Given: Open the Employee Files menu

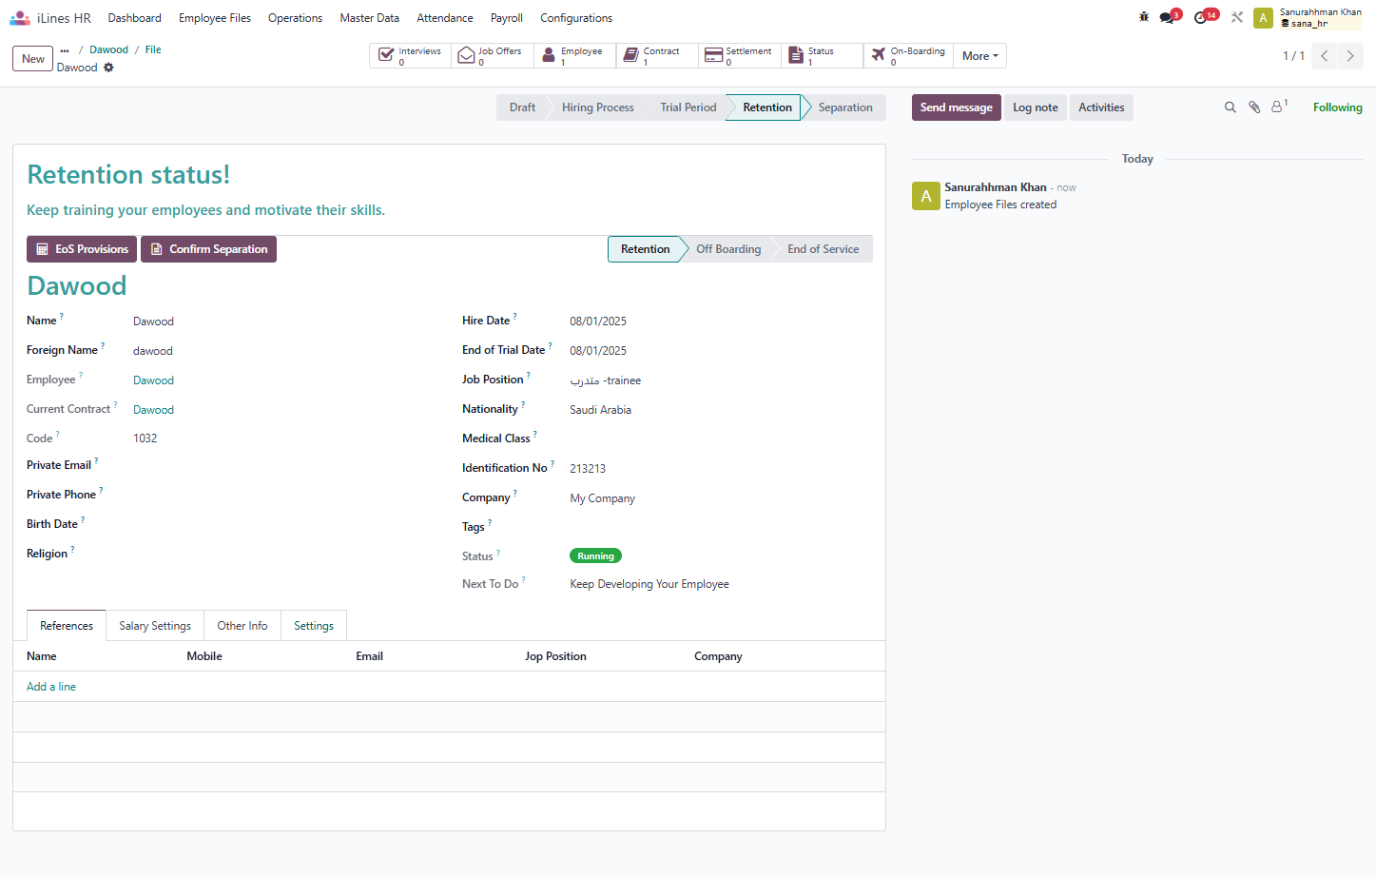Looking at the screenshot, I should pyautogui.click(x=215, y=18).
